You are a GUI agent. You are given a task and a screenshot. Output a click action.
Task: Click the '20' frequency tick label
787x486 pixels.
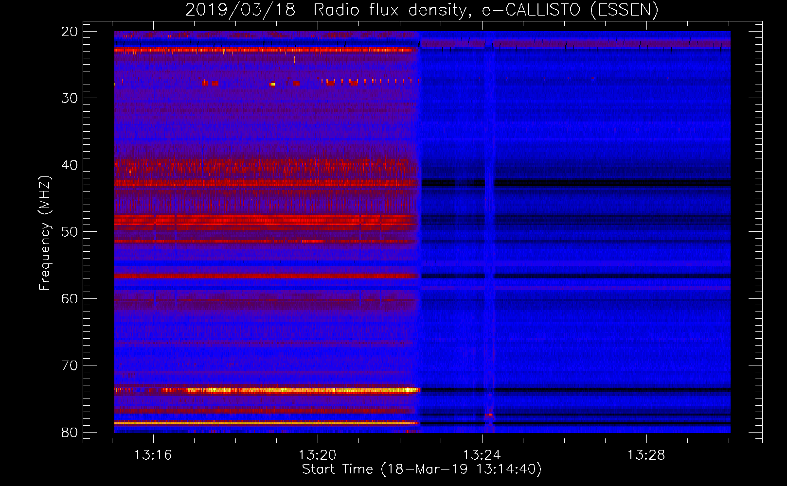[70, 32]
